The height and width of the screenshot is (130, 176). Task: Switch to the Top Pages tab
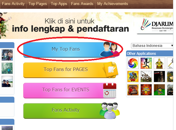tap(38, 4)
